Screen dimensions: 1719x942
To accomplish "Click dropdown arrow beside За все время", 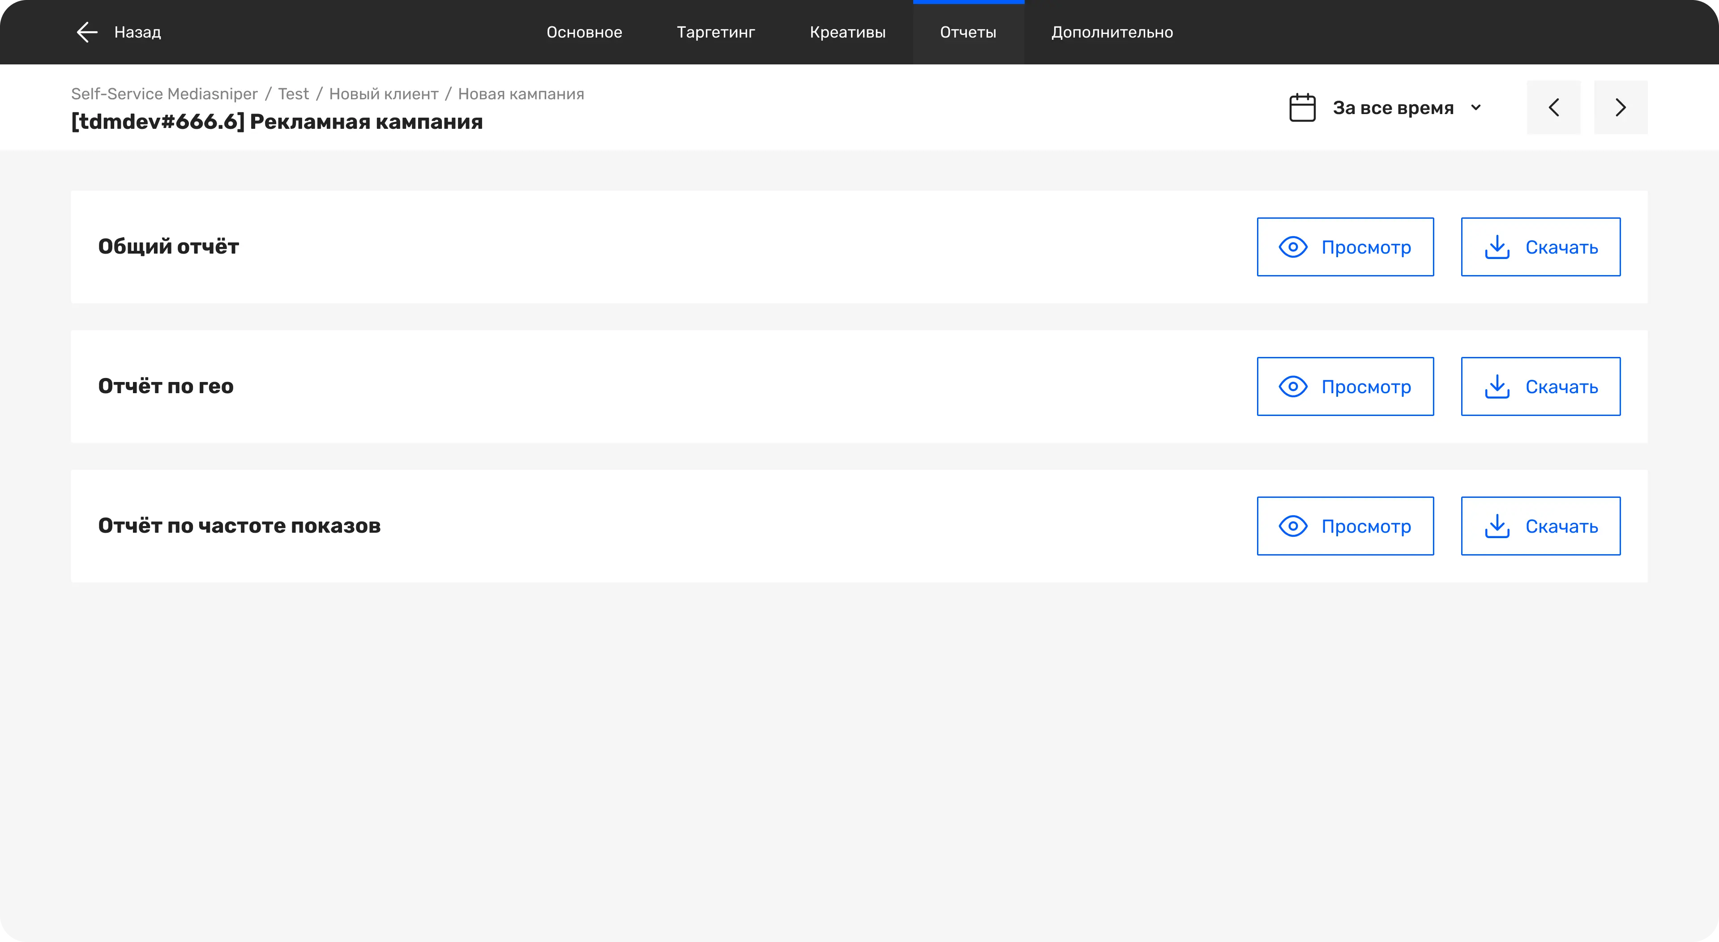I will pyautogui.click(x=1476, y=108).
